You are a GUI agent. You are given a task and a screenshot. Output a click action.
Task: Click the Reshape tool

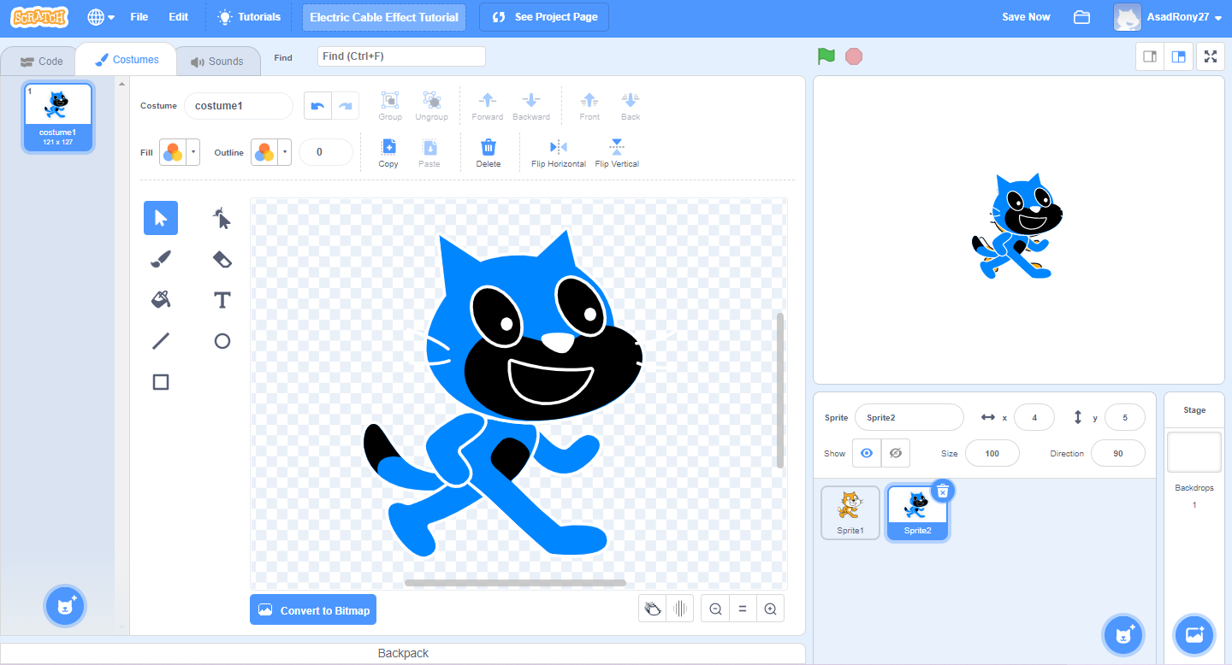(222, 217)
